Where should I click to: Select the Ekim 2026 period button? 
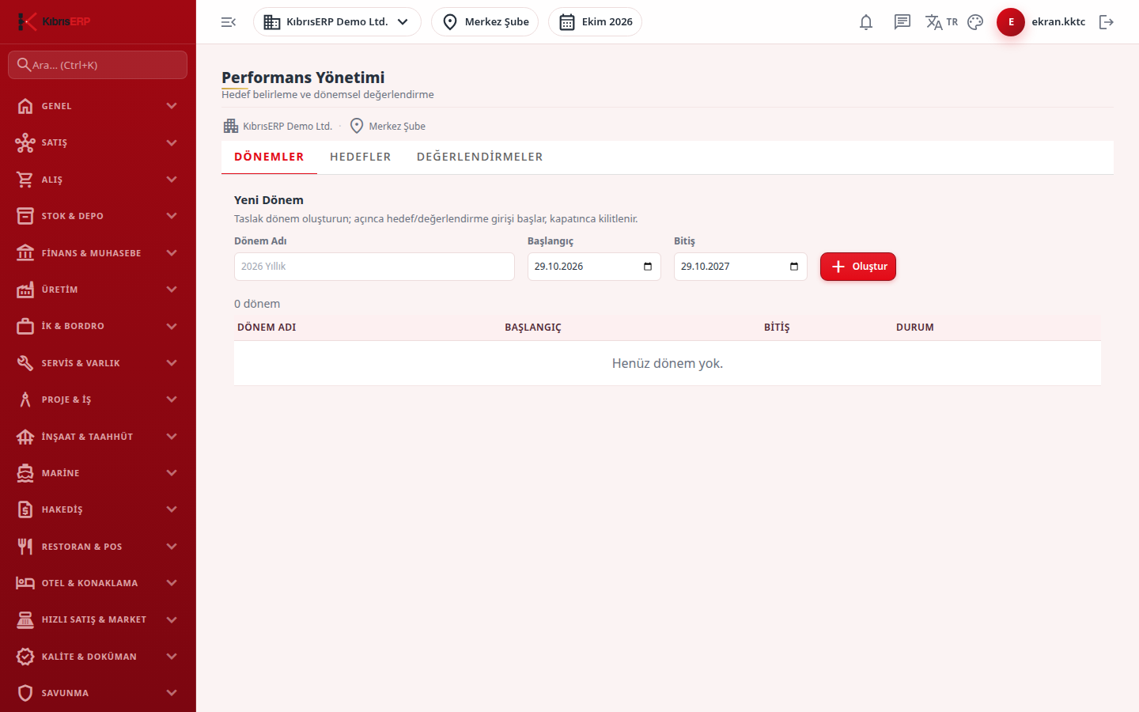point(595,22)
